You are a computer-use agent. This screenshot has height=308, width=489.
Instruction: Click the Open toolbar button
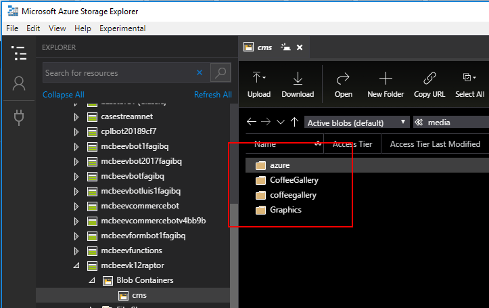(343, 85)
